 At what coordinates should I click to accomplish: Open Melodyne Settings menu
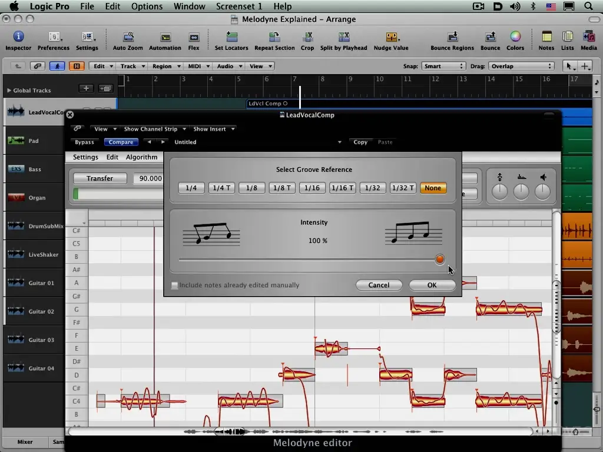pyautogui.click(x=85, y=157)
